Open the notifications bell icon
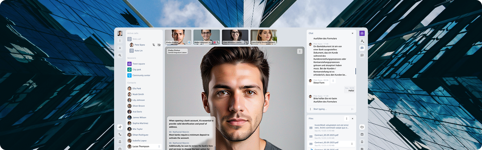 click(362, 142)
